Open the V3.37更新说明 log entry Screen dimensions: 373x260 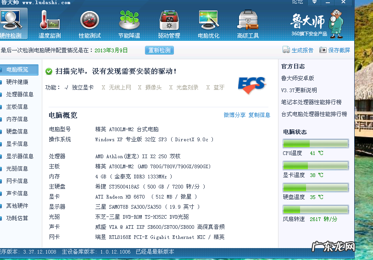click(x=299, y=90)
